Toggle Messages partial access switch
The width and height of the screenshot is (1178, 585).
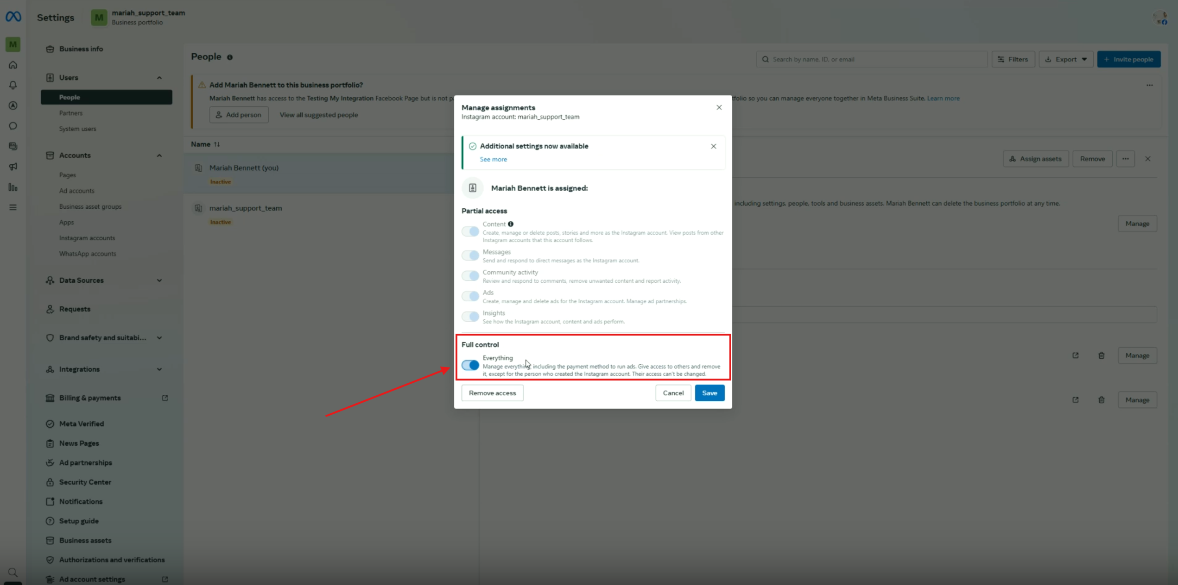[470, 255]
